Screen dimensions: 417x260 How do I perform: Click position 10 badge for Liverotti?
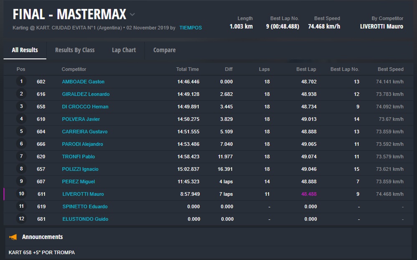click(21, 194)
